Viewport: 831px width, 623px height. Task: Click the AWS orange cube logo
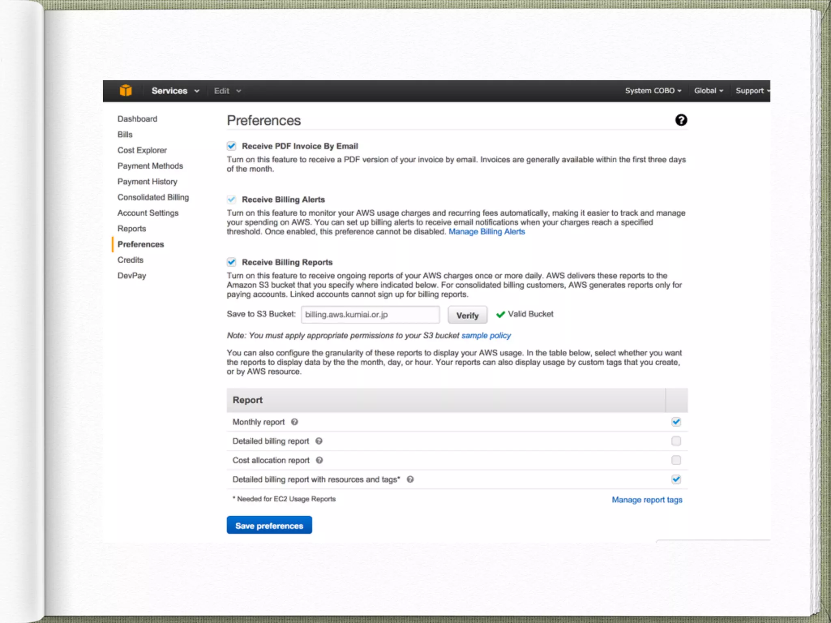coord(126,90)
